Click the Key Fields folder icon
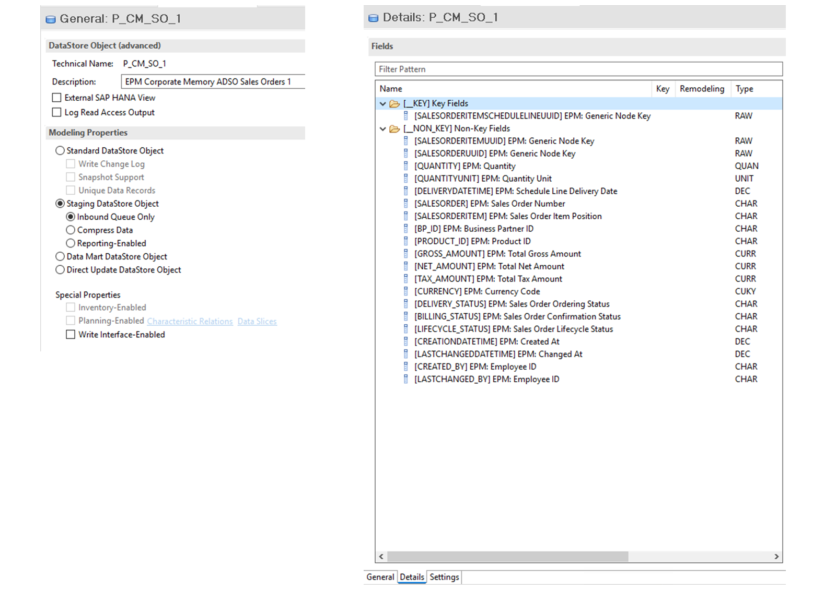Screen dimensions: 836x590 [394, 103]
